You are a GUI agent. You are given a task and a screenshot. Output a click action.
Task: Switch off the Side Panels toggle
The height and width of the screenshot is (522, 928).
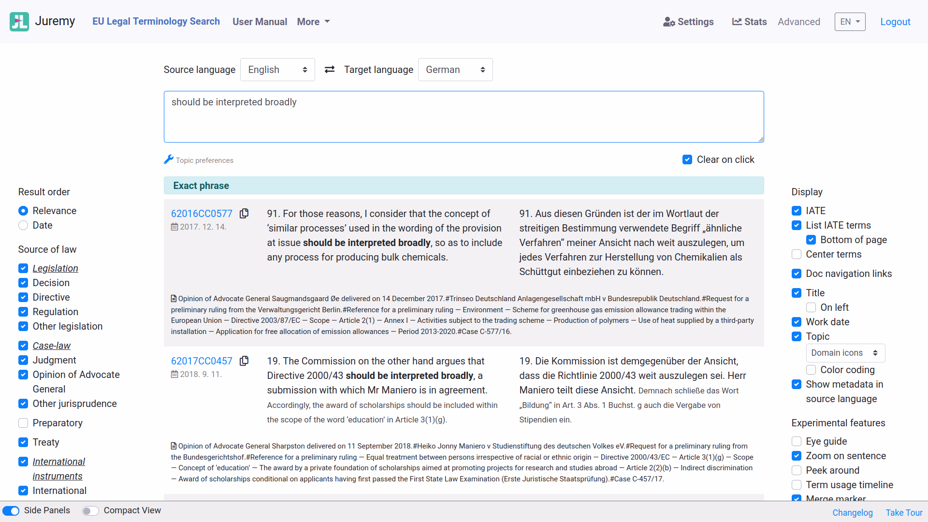11,511
